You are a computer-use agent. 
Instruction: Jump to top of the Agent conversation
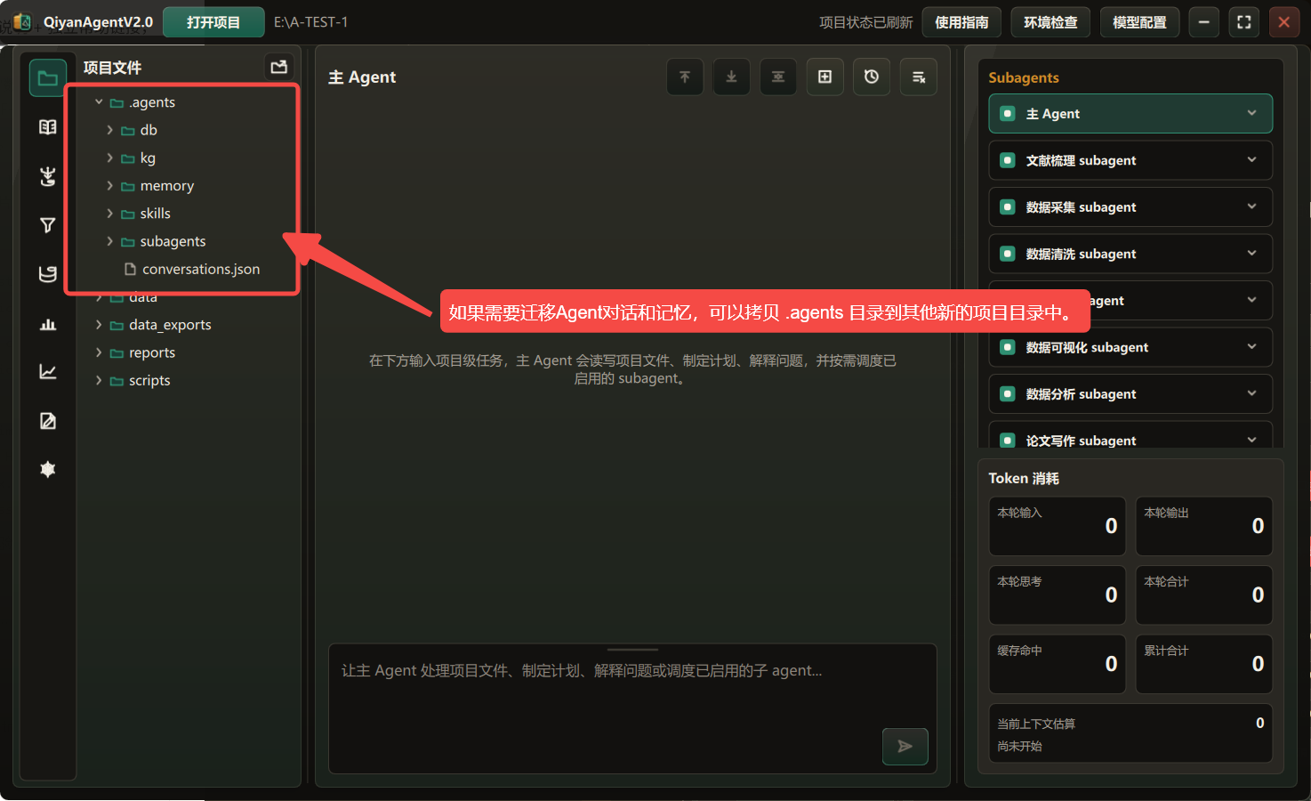click(x=685, y=77)
